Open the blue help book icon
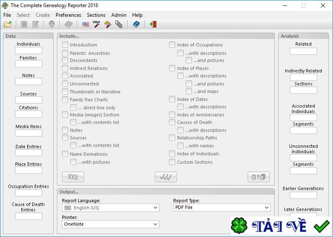 pos(136,24)
